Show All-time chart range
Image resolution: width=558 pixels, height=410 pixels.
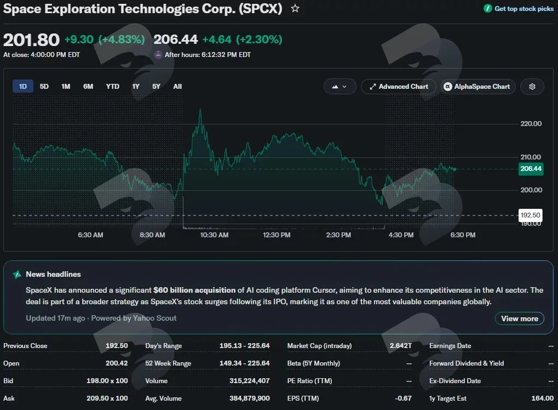coord(177,86)
